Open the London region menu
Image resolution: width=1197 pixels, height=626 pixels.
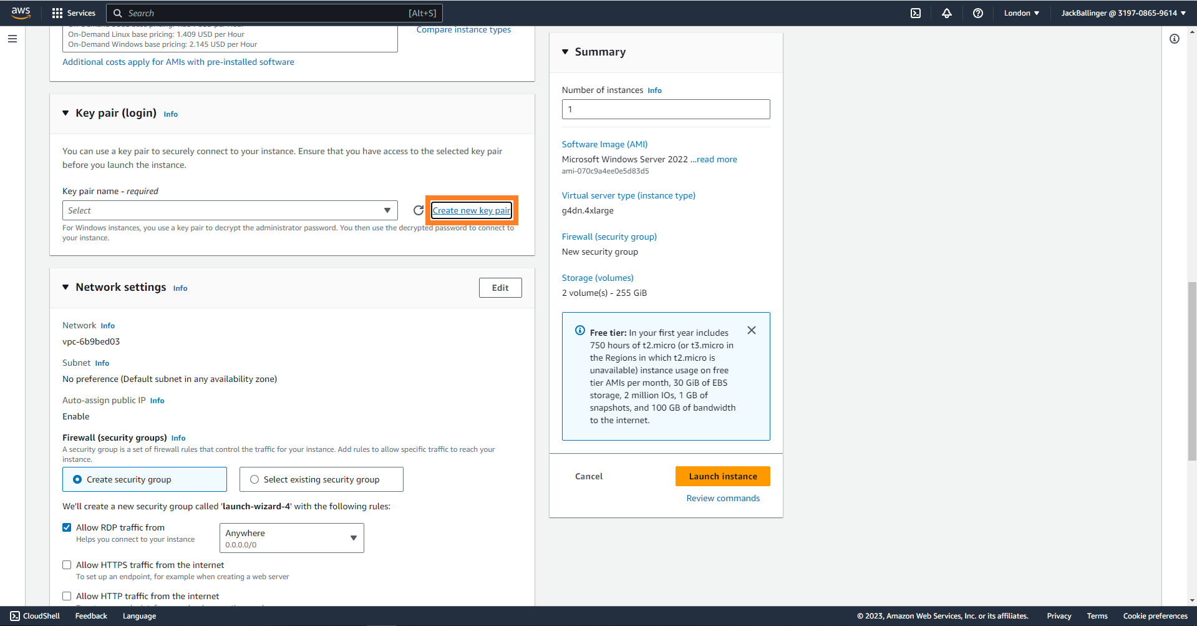coord(1021,13)
